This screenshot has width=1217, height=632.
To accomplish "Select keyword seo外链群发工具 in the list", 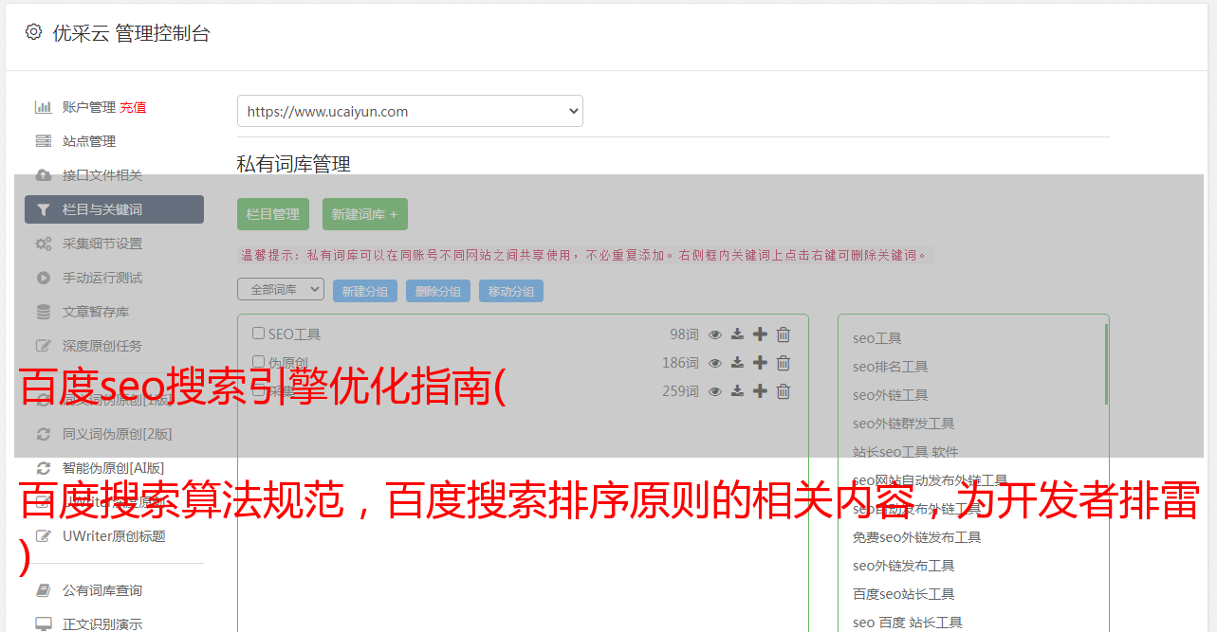I will tap(903, 424).
